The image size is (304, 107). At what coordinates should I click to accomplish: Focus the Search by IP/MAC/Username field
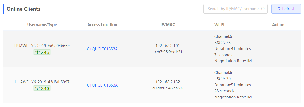coord(235,9)
